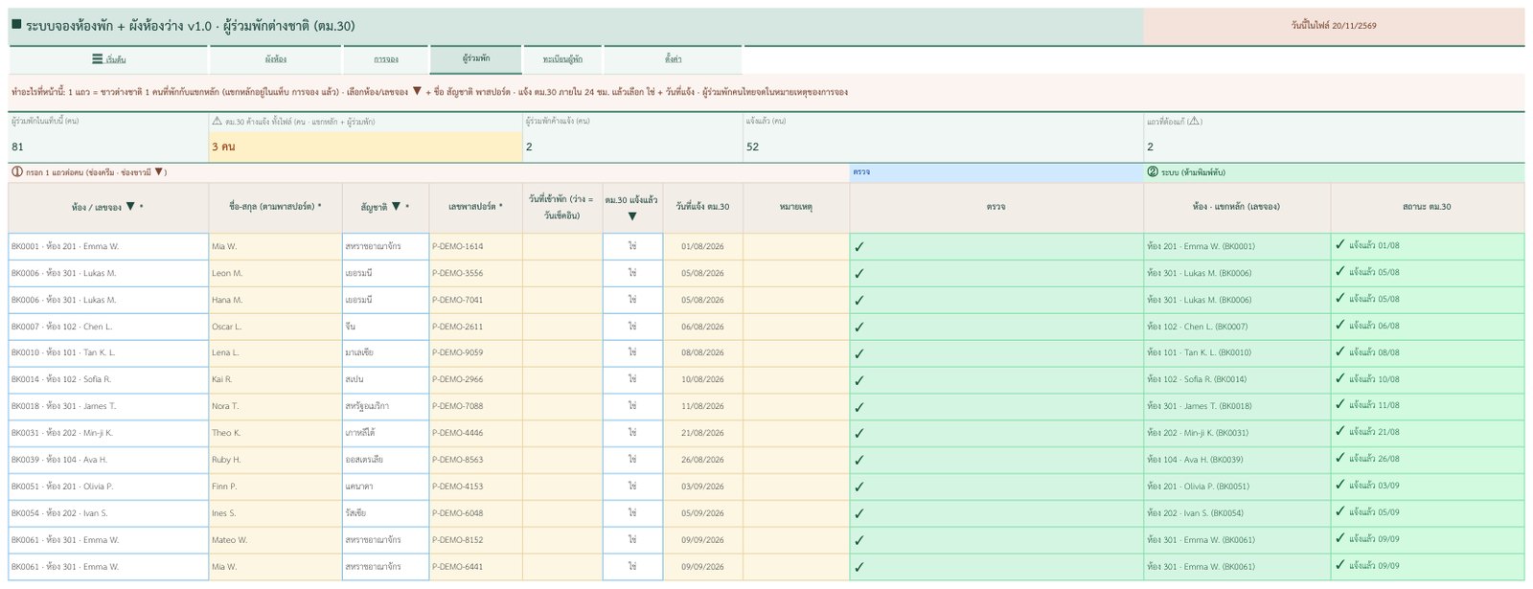Go to the การจอง link tab

tap(386, 59)
